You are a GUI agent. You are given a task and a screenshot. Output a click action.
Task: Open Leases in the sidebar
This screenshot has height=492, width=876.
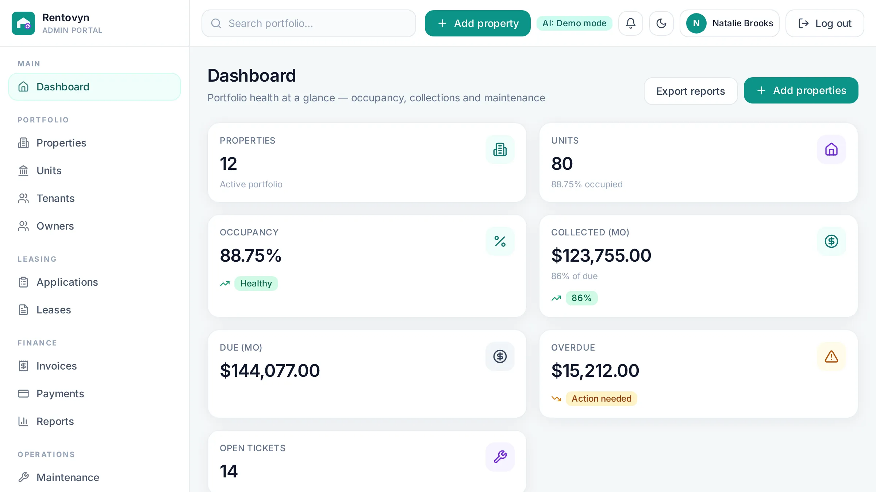click(x=95, y=310)
